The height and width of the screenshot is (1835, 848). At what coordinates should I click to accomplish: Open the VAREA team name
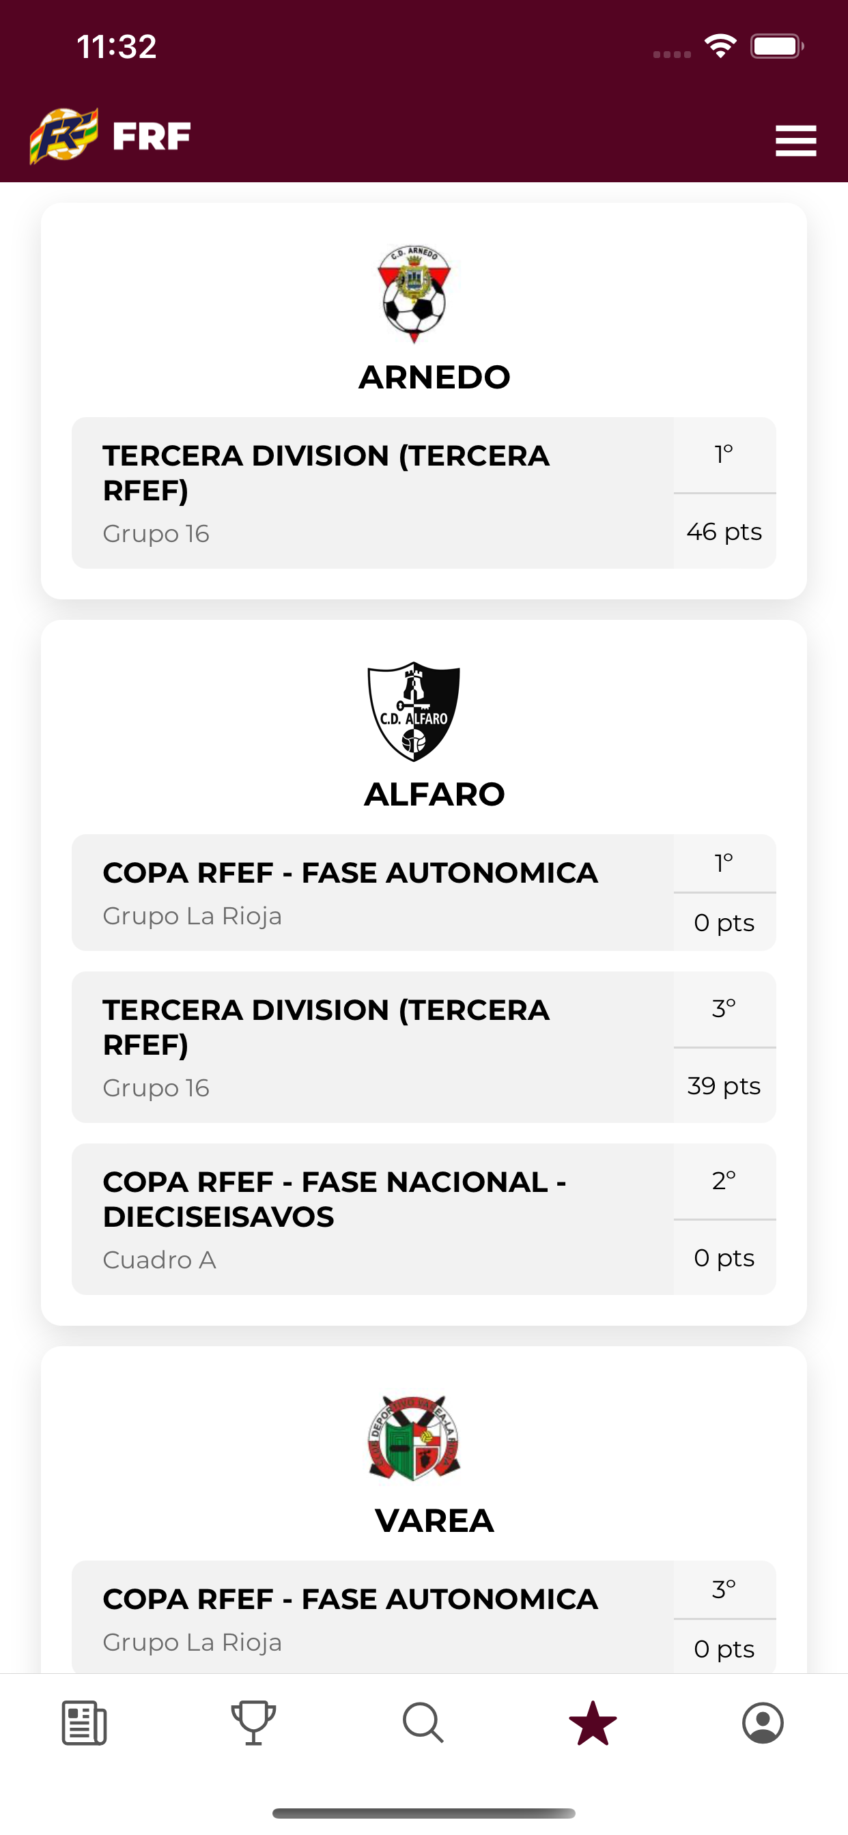[x=434, y=1521]
